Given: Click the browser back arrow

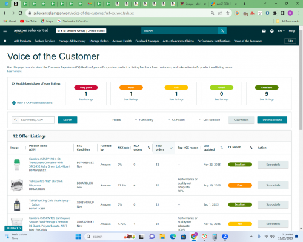Looking at the screenshot, I should tap(5, 13).
